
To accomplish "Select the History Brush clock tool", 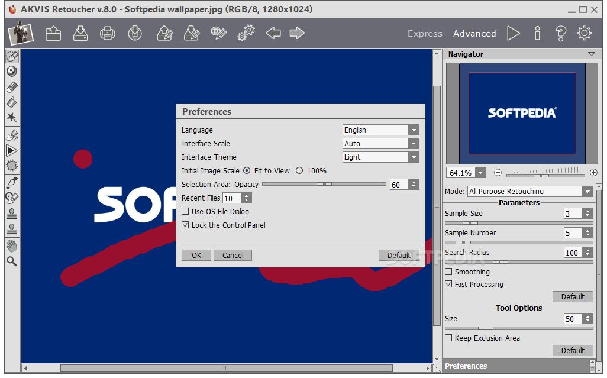I will coord(12,198).
